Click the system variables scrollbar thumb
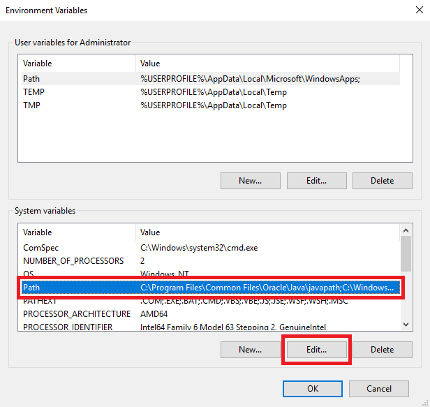This screenshot has width=430, height=407. (406, 254)
